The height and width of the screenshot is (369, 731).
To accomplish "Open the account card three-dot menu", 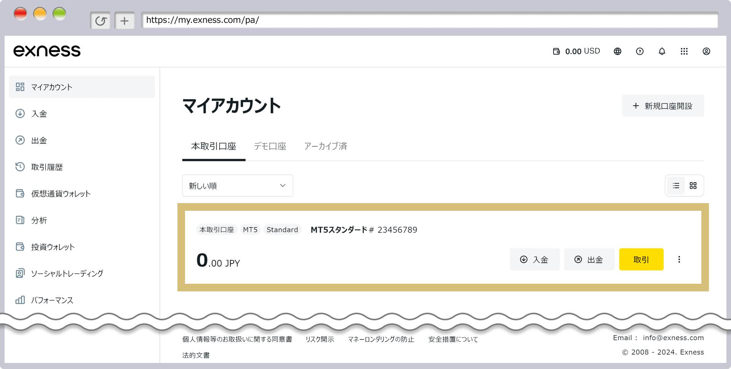I will click(679, 259).
